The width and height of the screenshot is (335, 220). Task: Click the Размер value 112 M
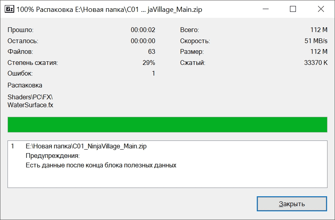click(x=319, y=51)
